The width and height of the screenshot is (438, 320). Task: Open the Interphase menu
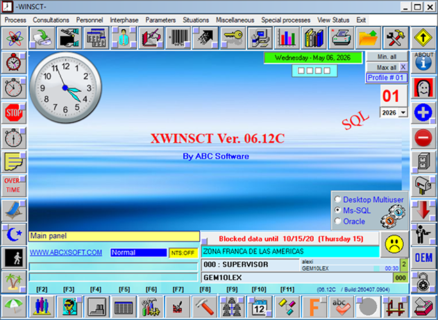pos(124,20)
